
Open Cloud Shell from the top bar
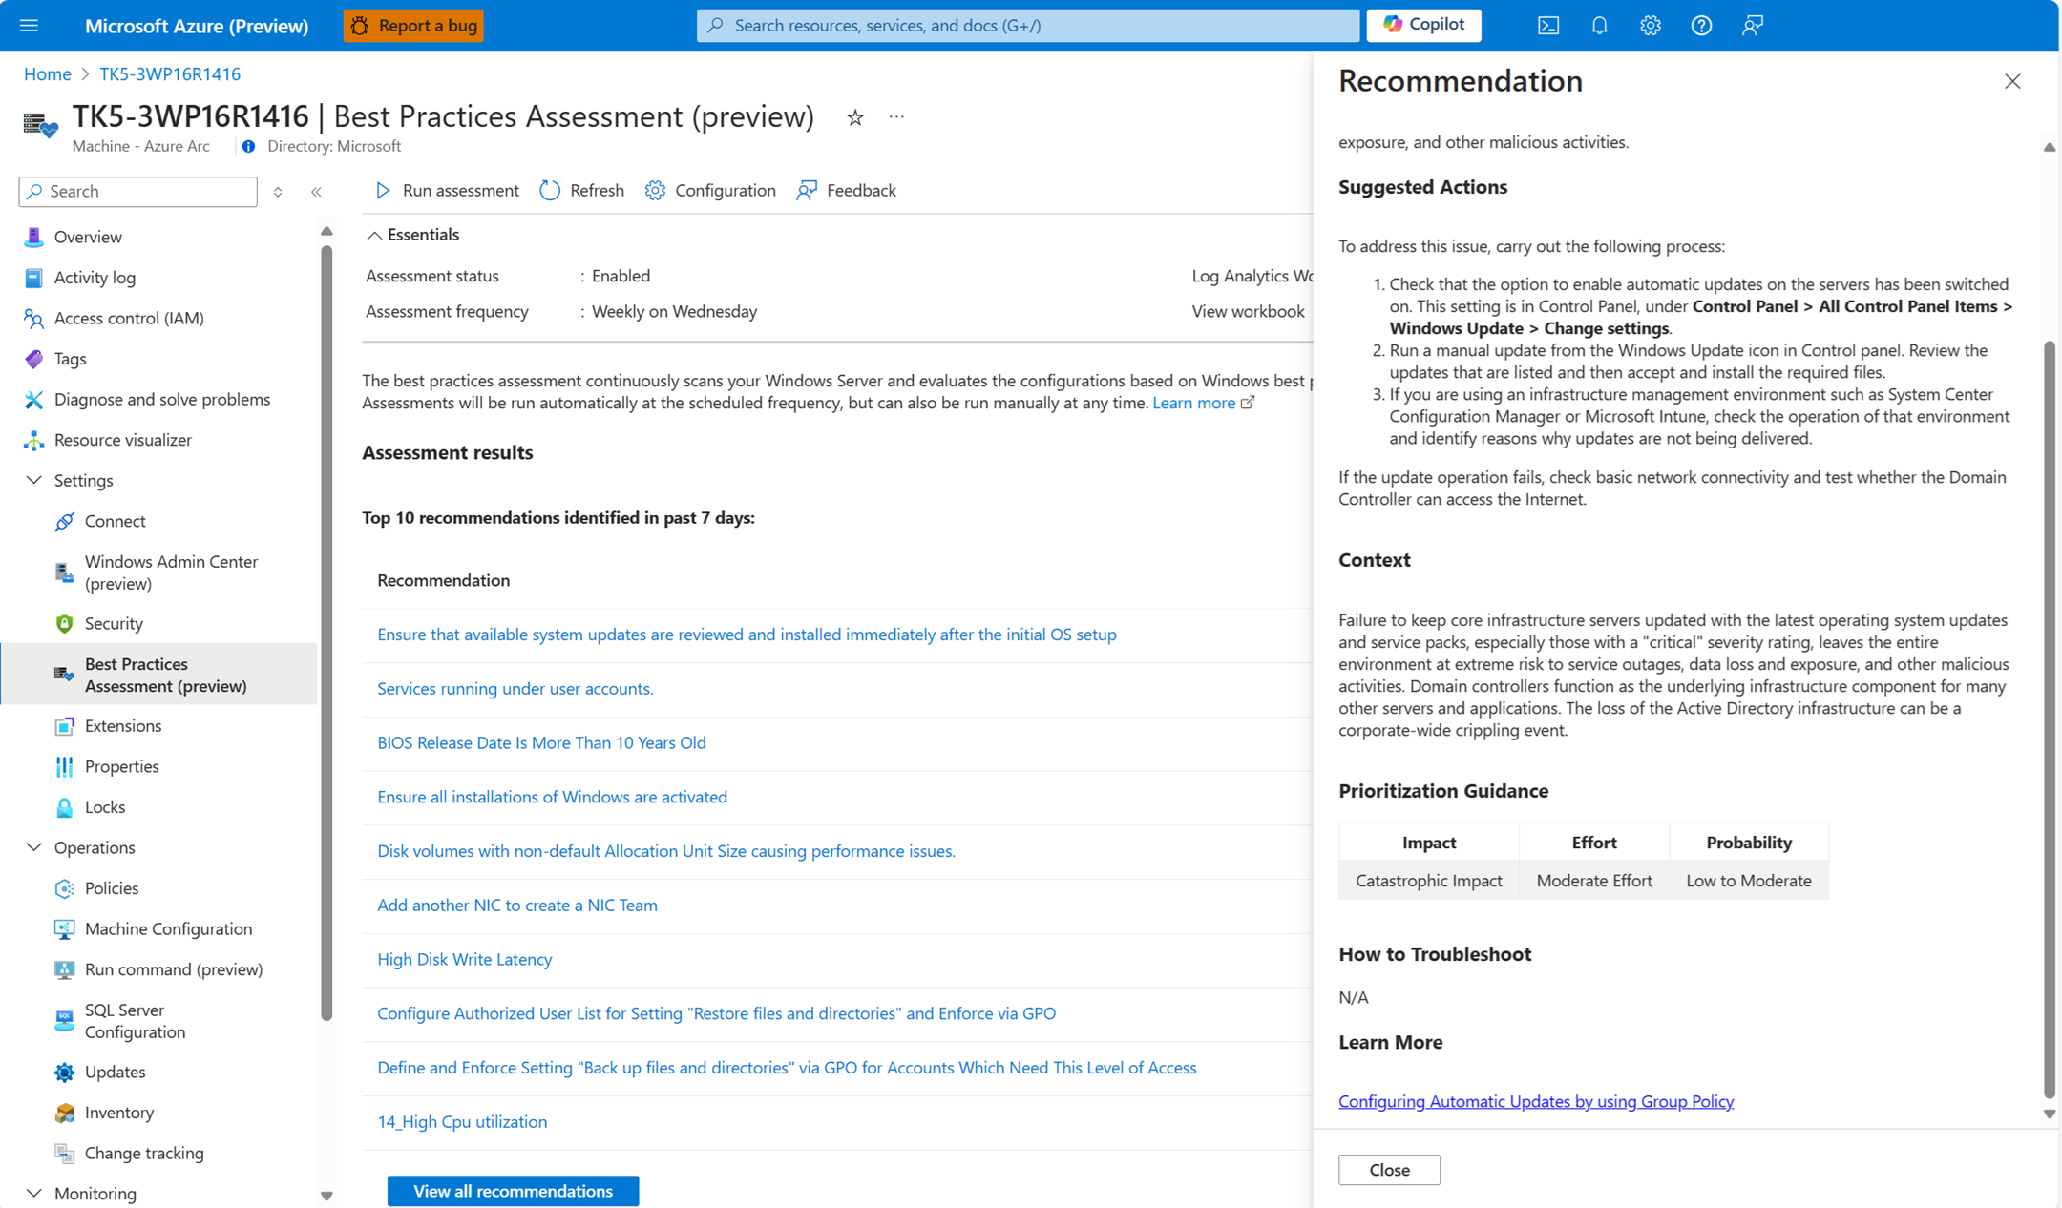(1548, 26)
